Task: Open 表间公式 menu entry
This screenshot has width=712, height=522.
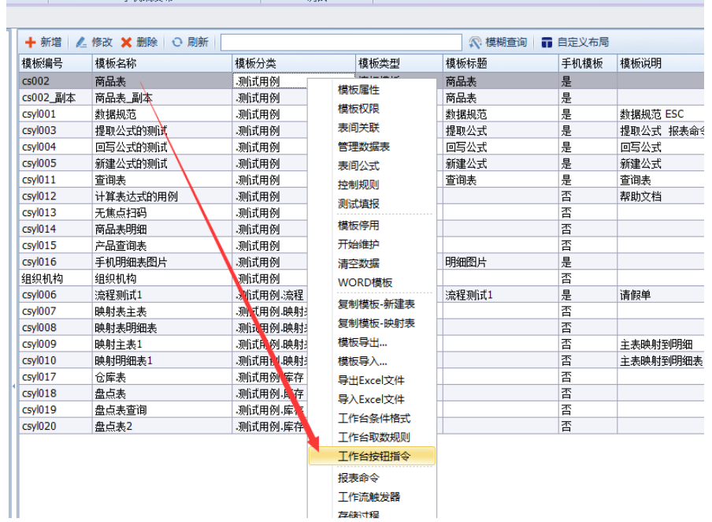Action: (358, 166)
